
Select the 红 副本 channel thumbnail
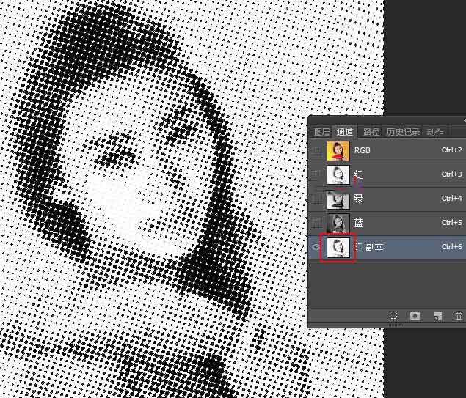tap(338, 248)
